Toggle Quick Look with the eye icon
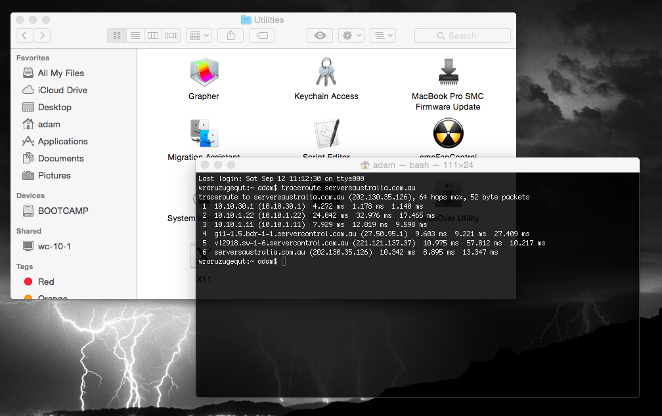The width and height of the screenshot is (662, 416). click(320, 35)
